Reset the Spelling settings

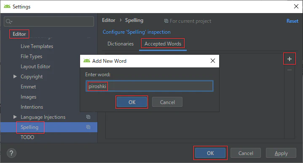click(x=292, y=21)
